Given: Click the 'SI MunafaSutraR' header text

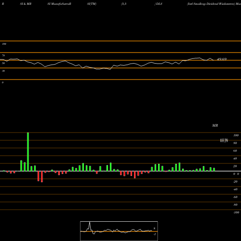Looking at the screenshot, I should click(59, 4).
